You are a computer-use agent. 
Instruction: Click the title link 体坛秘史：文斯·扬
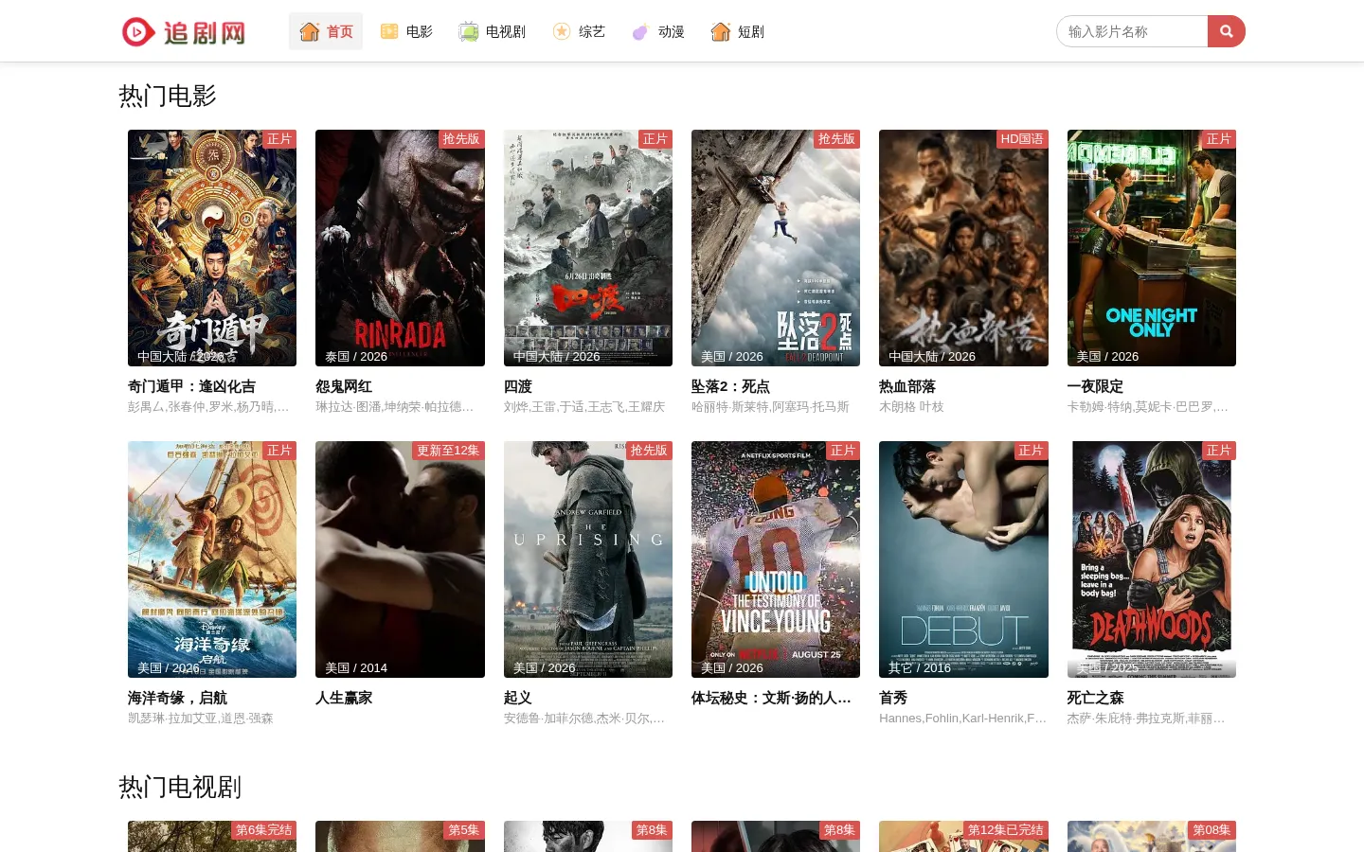(x=771, y=698)
